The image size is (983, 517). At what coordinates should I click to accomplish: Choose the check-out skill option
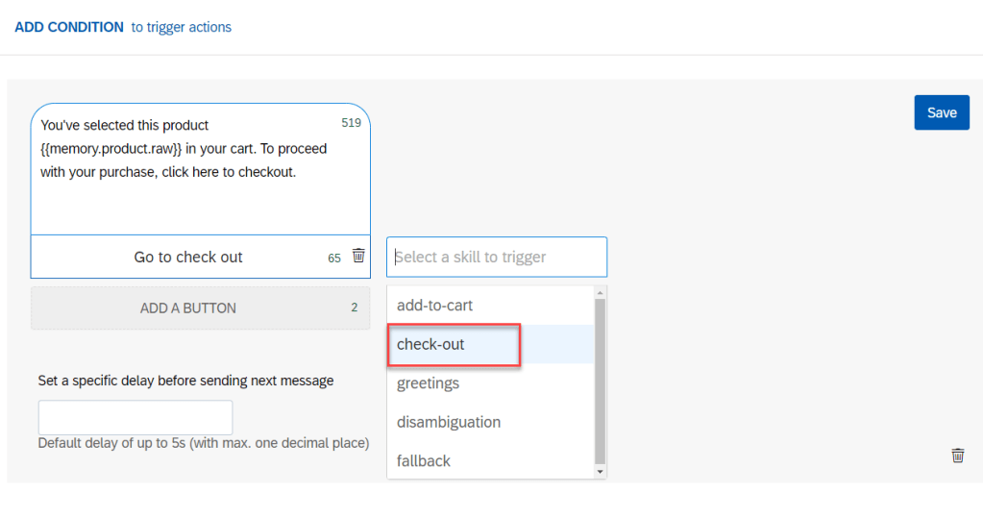click(430, 344)
